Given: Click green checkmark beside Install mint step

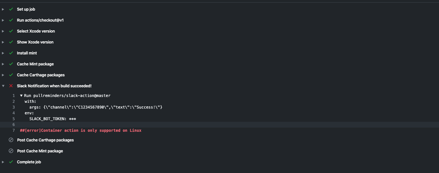Looking at the screenshot, I should click(x=11, y=53).
